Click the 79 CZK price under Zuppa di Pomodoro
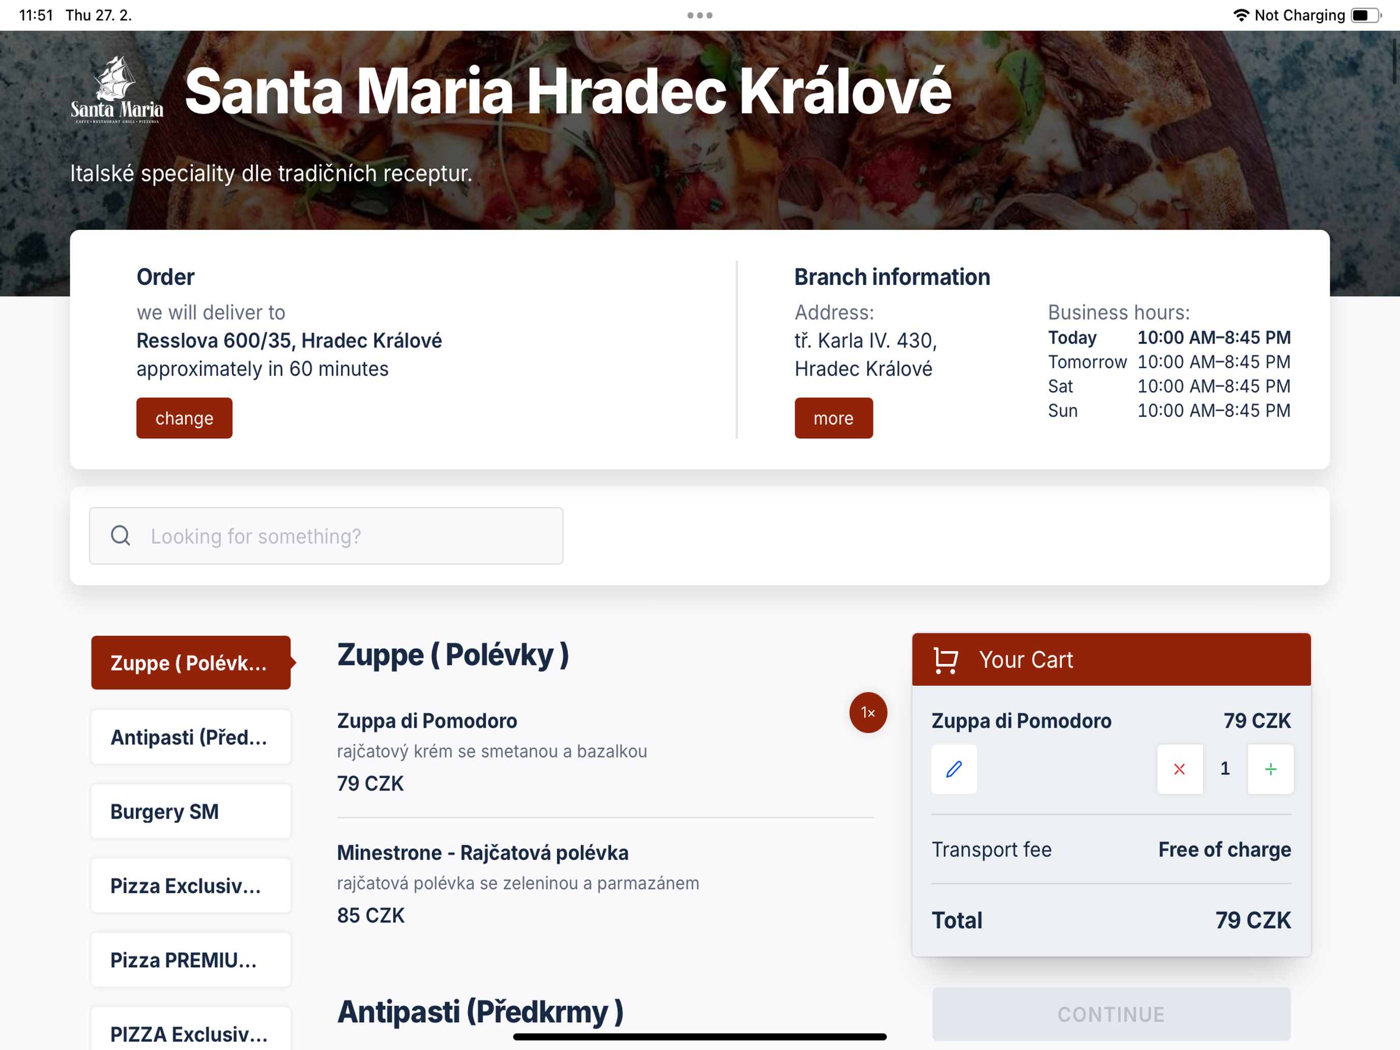Image resolution: width=1400 pixels, height=1050 pixels. click(x=370, y=783)
